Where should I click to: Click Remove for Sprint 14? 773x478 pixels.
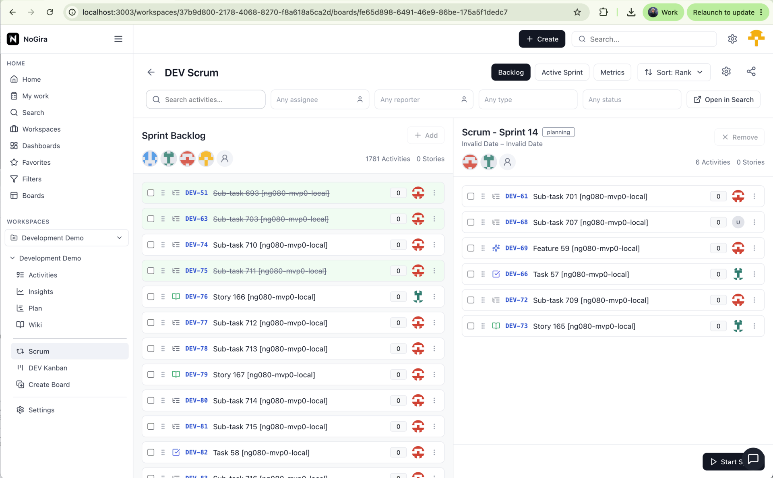[x=739, y=137]
